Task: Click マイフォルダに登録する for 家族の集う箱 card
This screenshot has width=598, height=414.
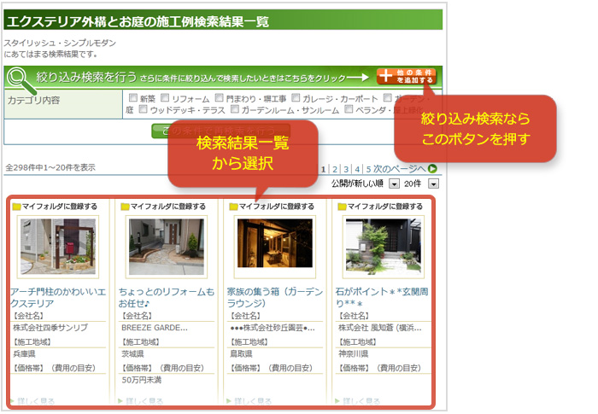Action: [x=277, y=207]
